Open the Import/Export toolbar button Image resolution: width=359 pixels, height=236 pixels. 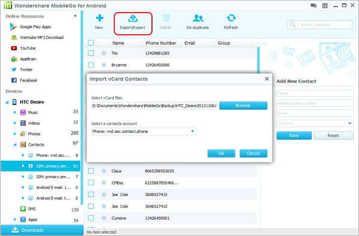click(x=133, y=23)
